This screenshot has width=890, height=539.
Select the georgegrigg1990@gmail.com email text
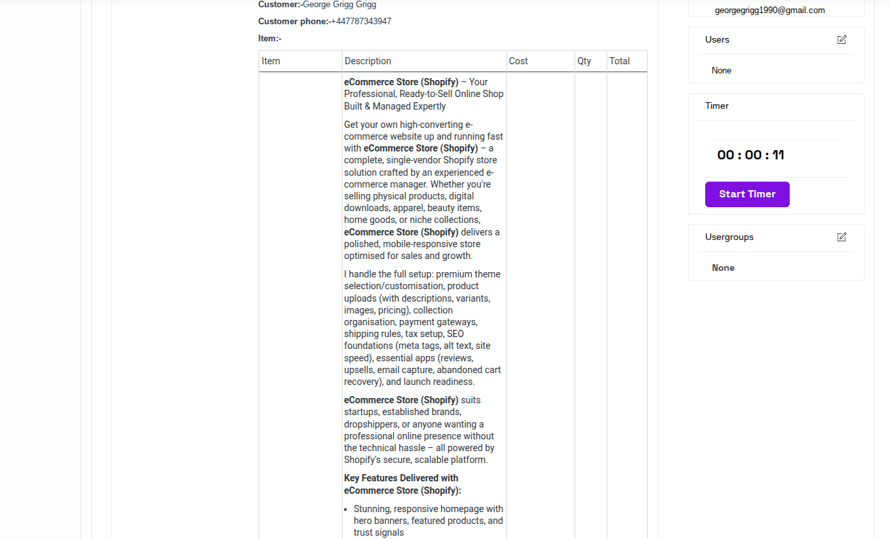[770, 10]
